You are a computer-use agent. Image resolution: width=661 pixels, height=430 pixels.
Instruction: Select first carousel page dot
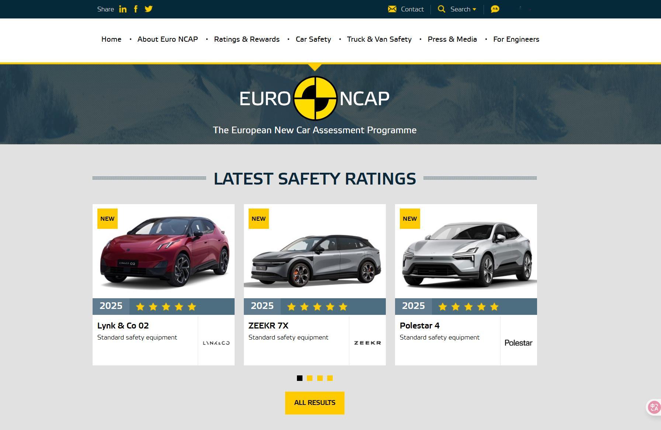coord(300,378)
